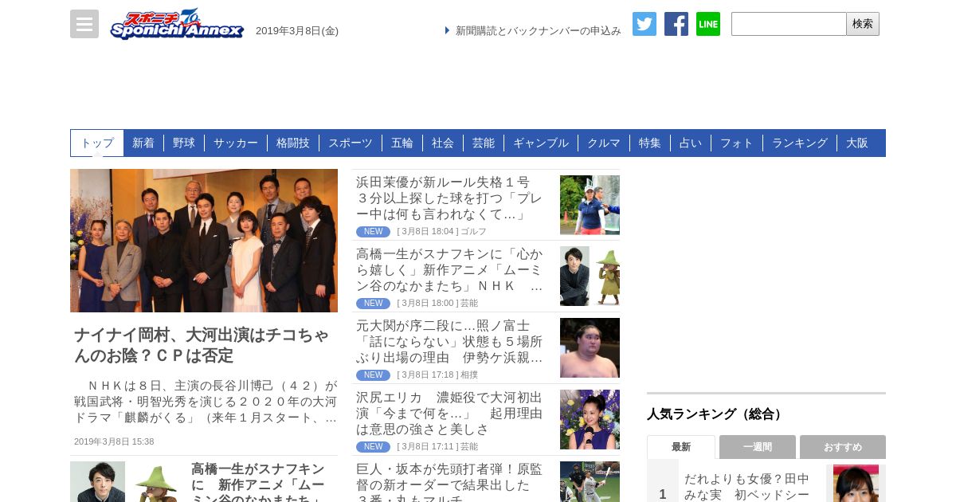Screen dimensions: 956x502
Task: Open the Twitter icon link
Action: [x=645, y=24]
